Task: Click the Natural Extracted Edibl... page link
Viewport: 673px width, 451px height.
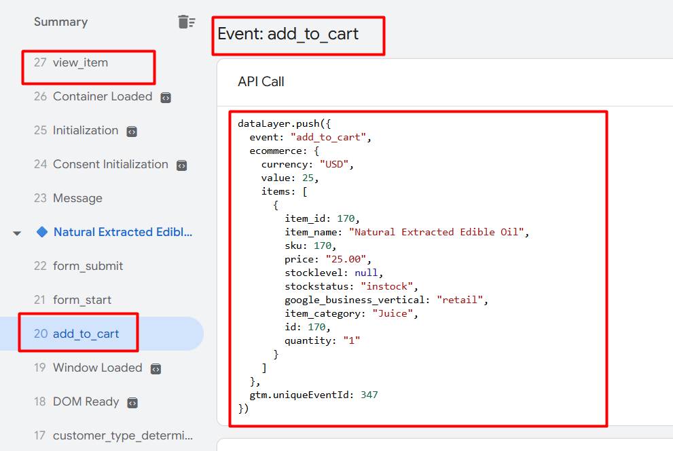Action: pyautogui.click(x=123, y=232)
